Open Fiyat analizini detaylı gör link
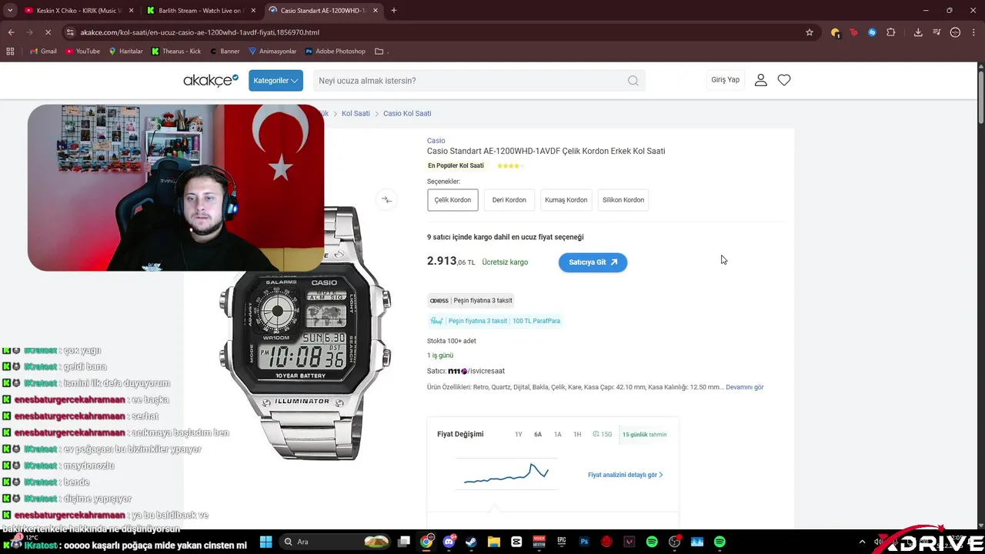Screen dimensions: 985x554 (x=625, y=475)
